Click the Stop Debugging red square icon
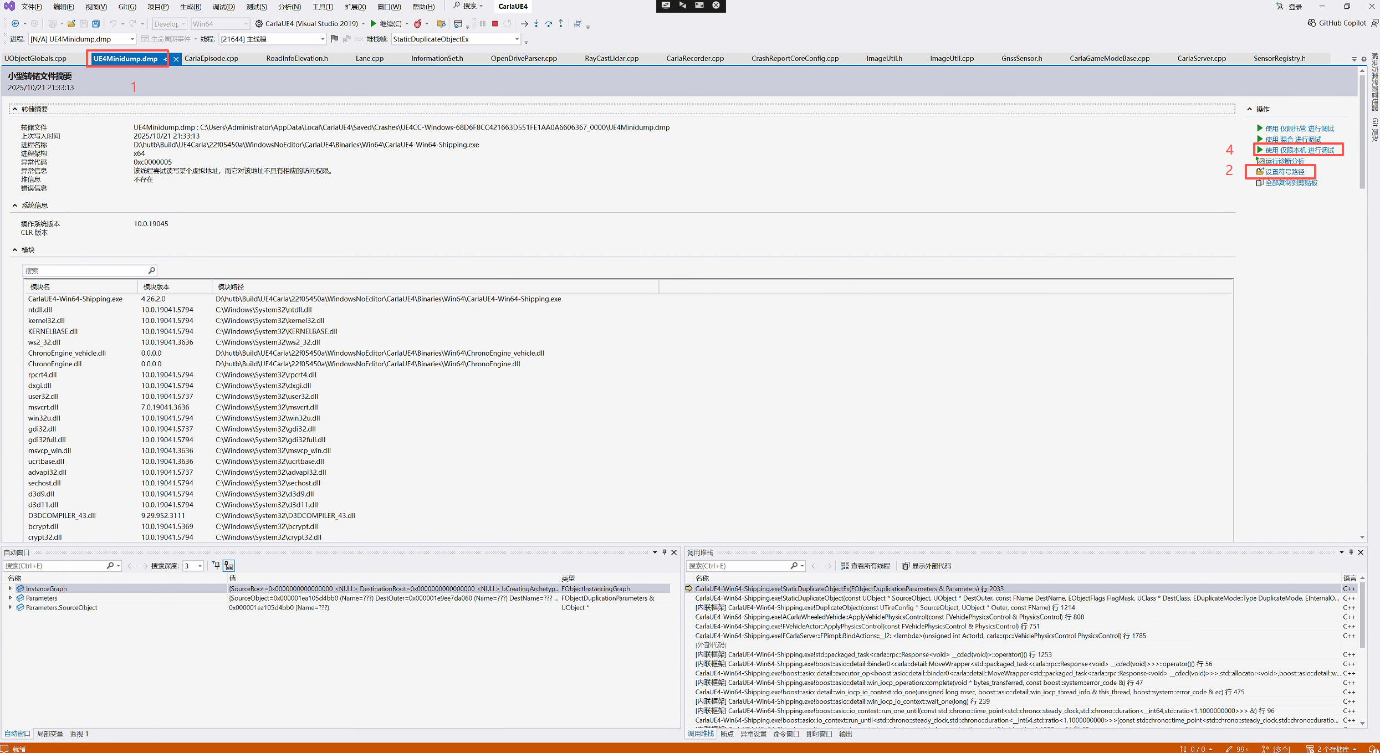Viewport: 1380px width, 753px height. click(495, 24)
